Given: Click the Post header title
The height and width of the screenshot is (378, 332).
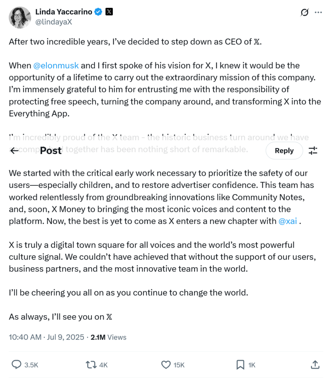Looking at the screenshot, I should click(51, 151).
